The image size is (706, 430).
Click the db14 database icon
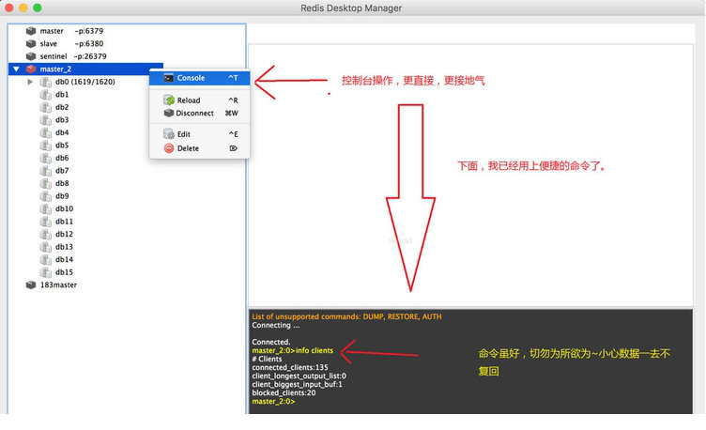click(45, 260)
